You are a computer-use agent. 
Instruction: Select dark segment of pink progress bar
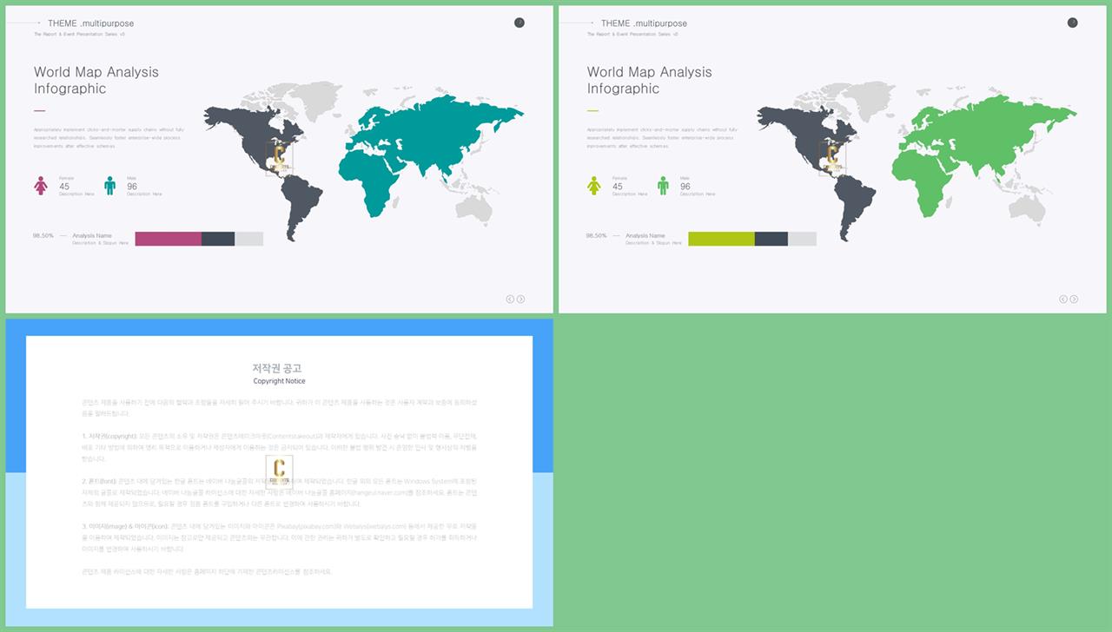click(x=218, y=239)
